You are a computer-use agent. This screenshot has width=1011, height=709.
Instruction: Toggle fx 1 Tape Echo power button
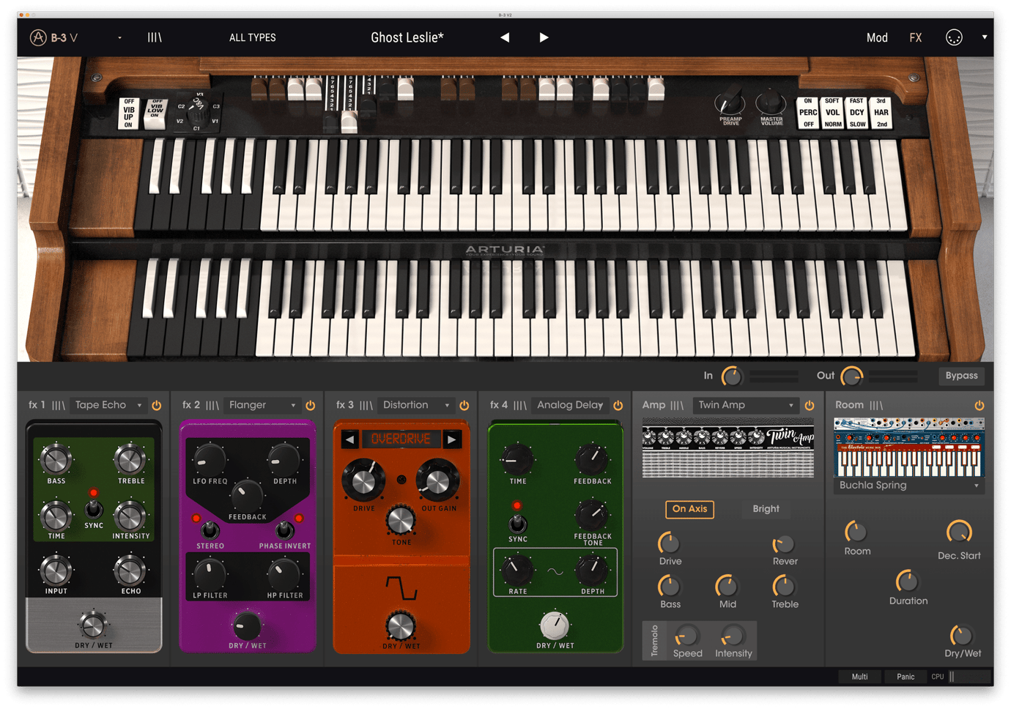tap(156, 405)
